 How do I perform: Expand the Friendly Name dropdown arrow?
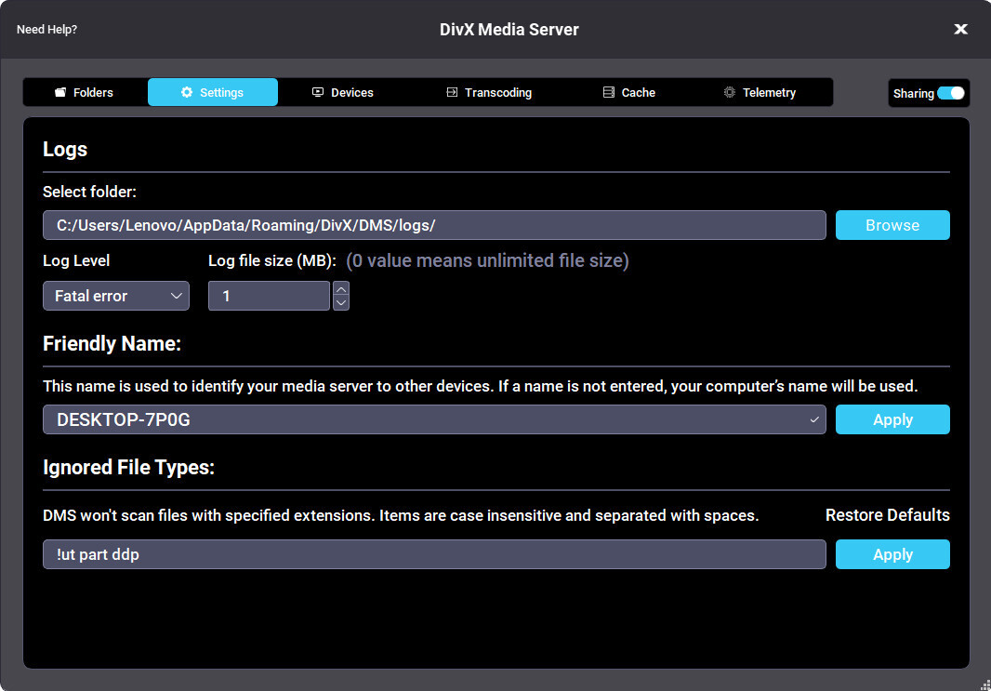pos(814,419)
